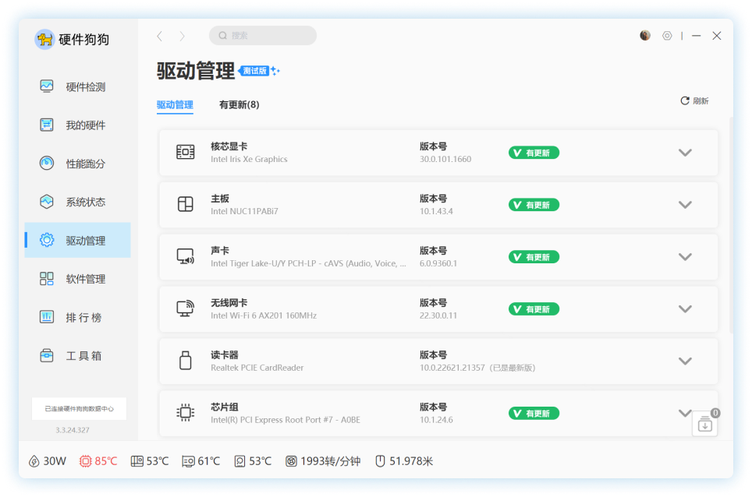The image size is (752, 497).
Task: Click the 1993转/分钟 fan speed status
Action: (323, 461)
